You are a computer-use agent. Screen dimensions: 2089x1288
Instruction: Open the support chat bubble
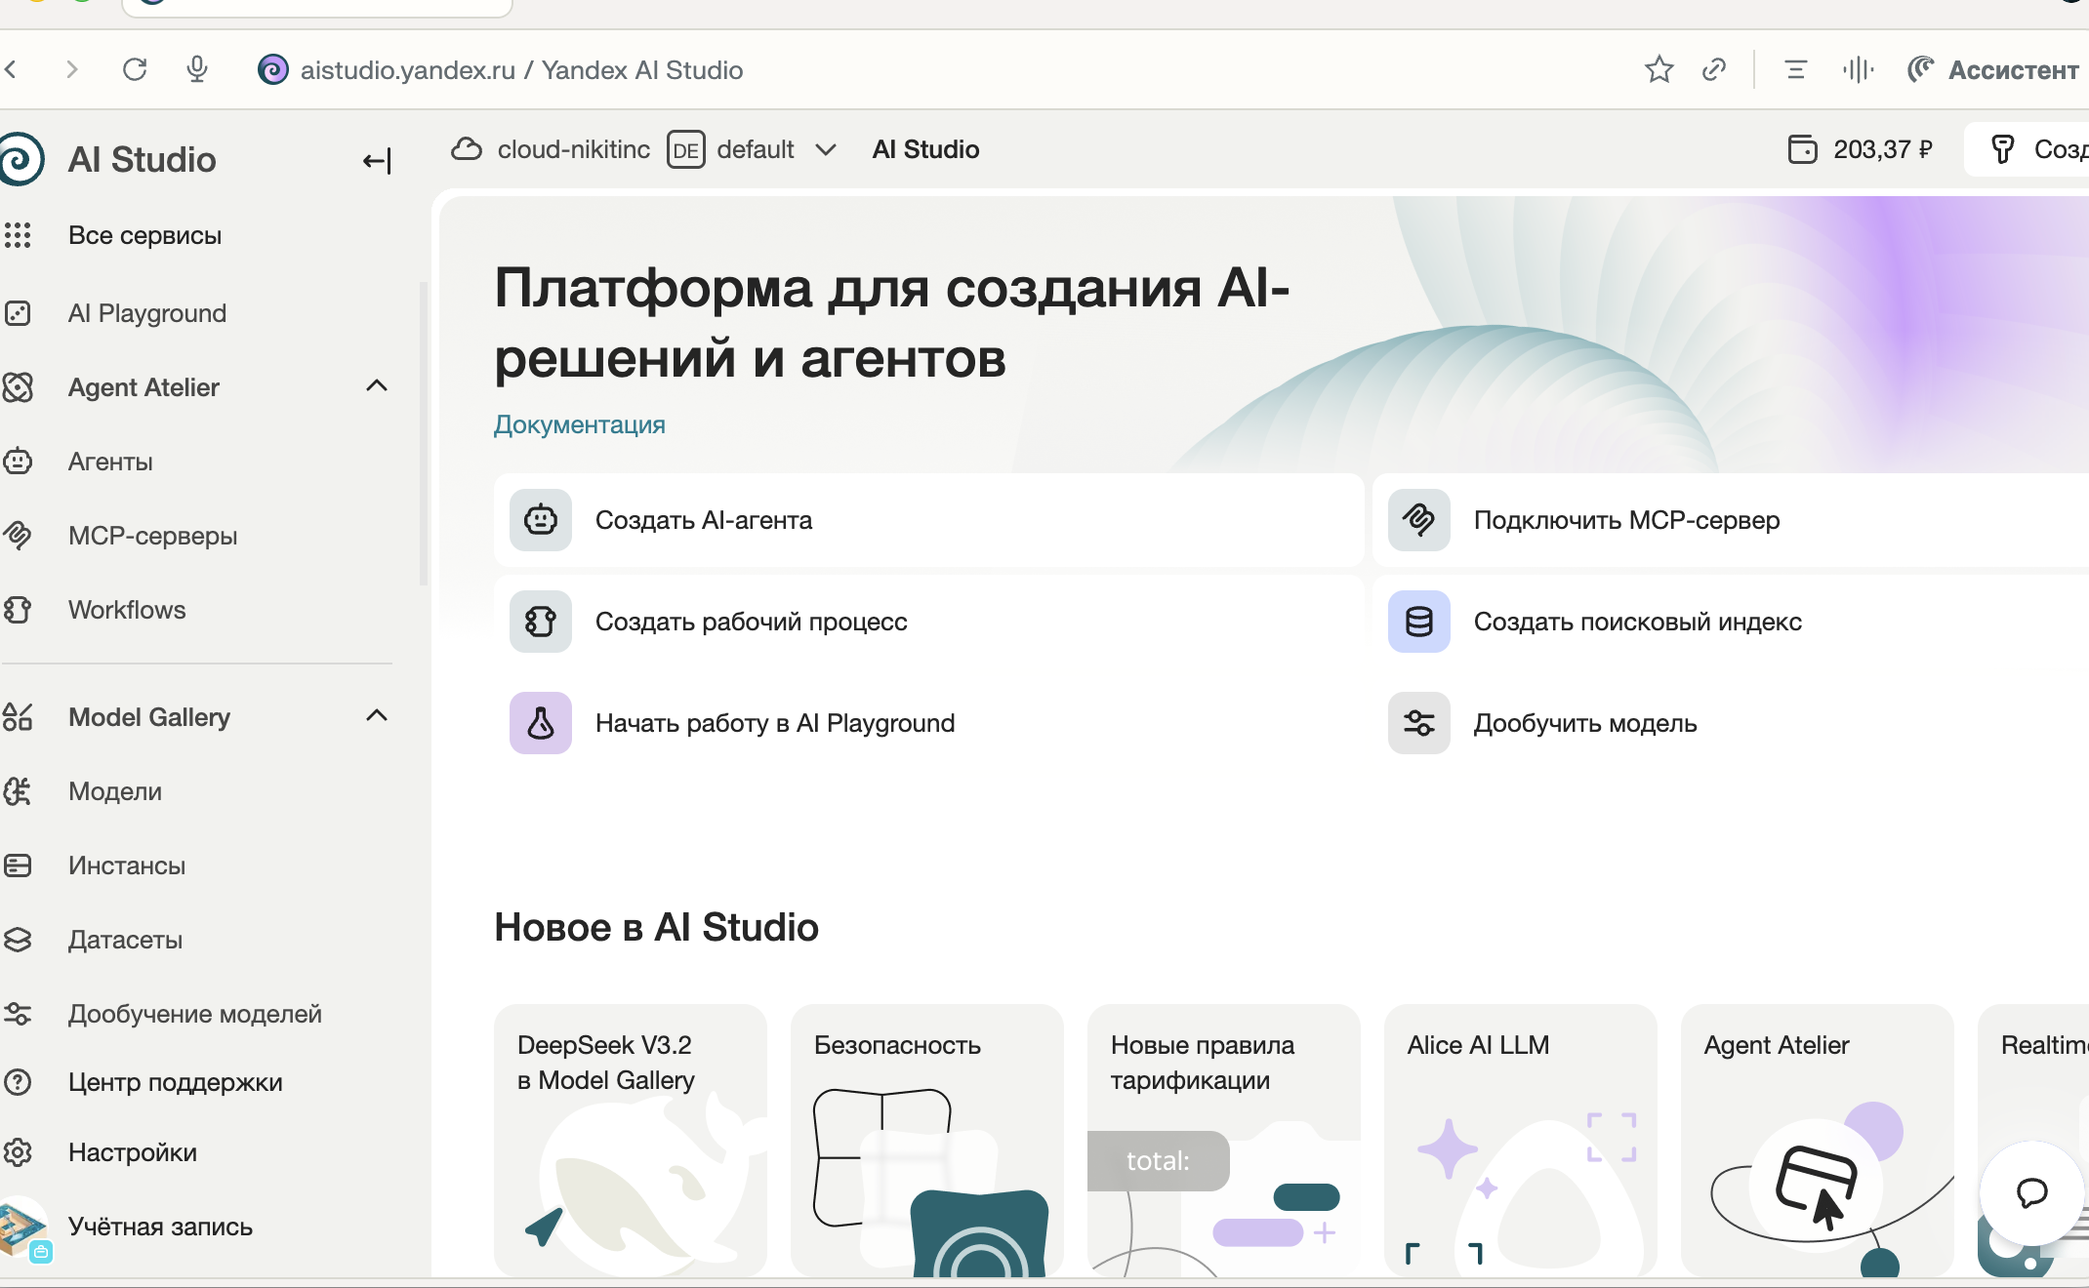pyautogui.click(x=2032, y=1192)
